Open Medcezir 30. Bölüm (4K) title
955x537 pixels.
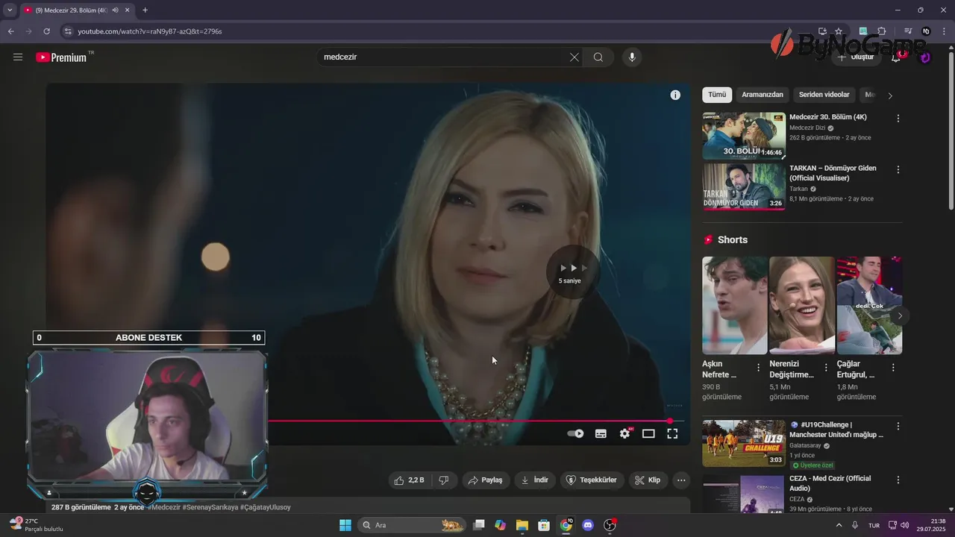pos(828,117)
